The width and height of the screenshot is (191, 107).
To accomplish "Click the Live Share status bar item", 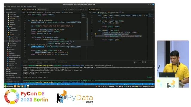I will (60, 84).
